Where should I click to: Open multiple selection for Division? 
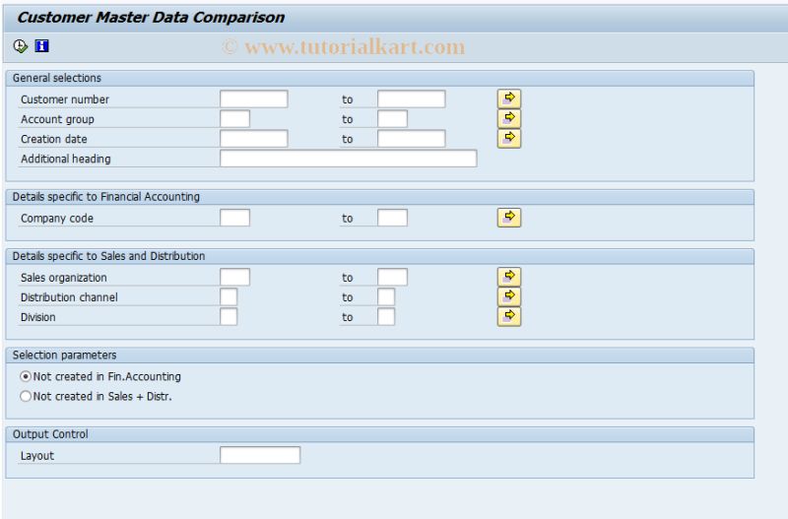click(509, 316)
